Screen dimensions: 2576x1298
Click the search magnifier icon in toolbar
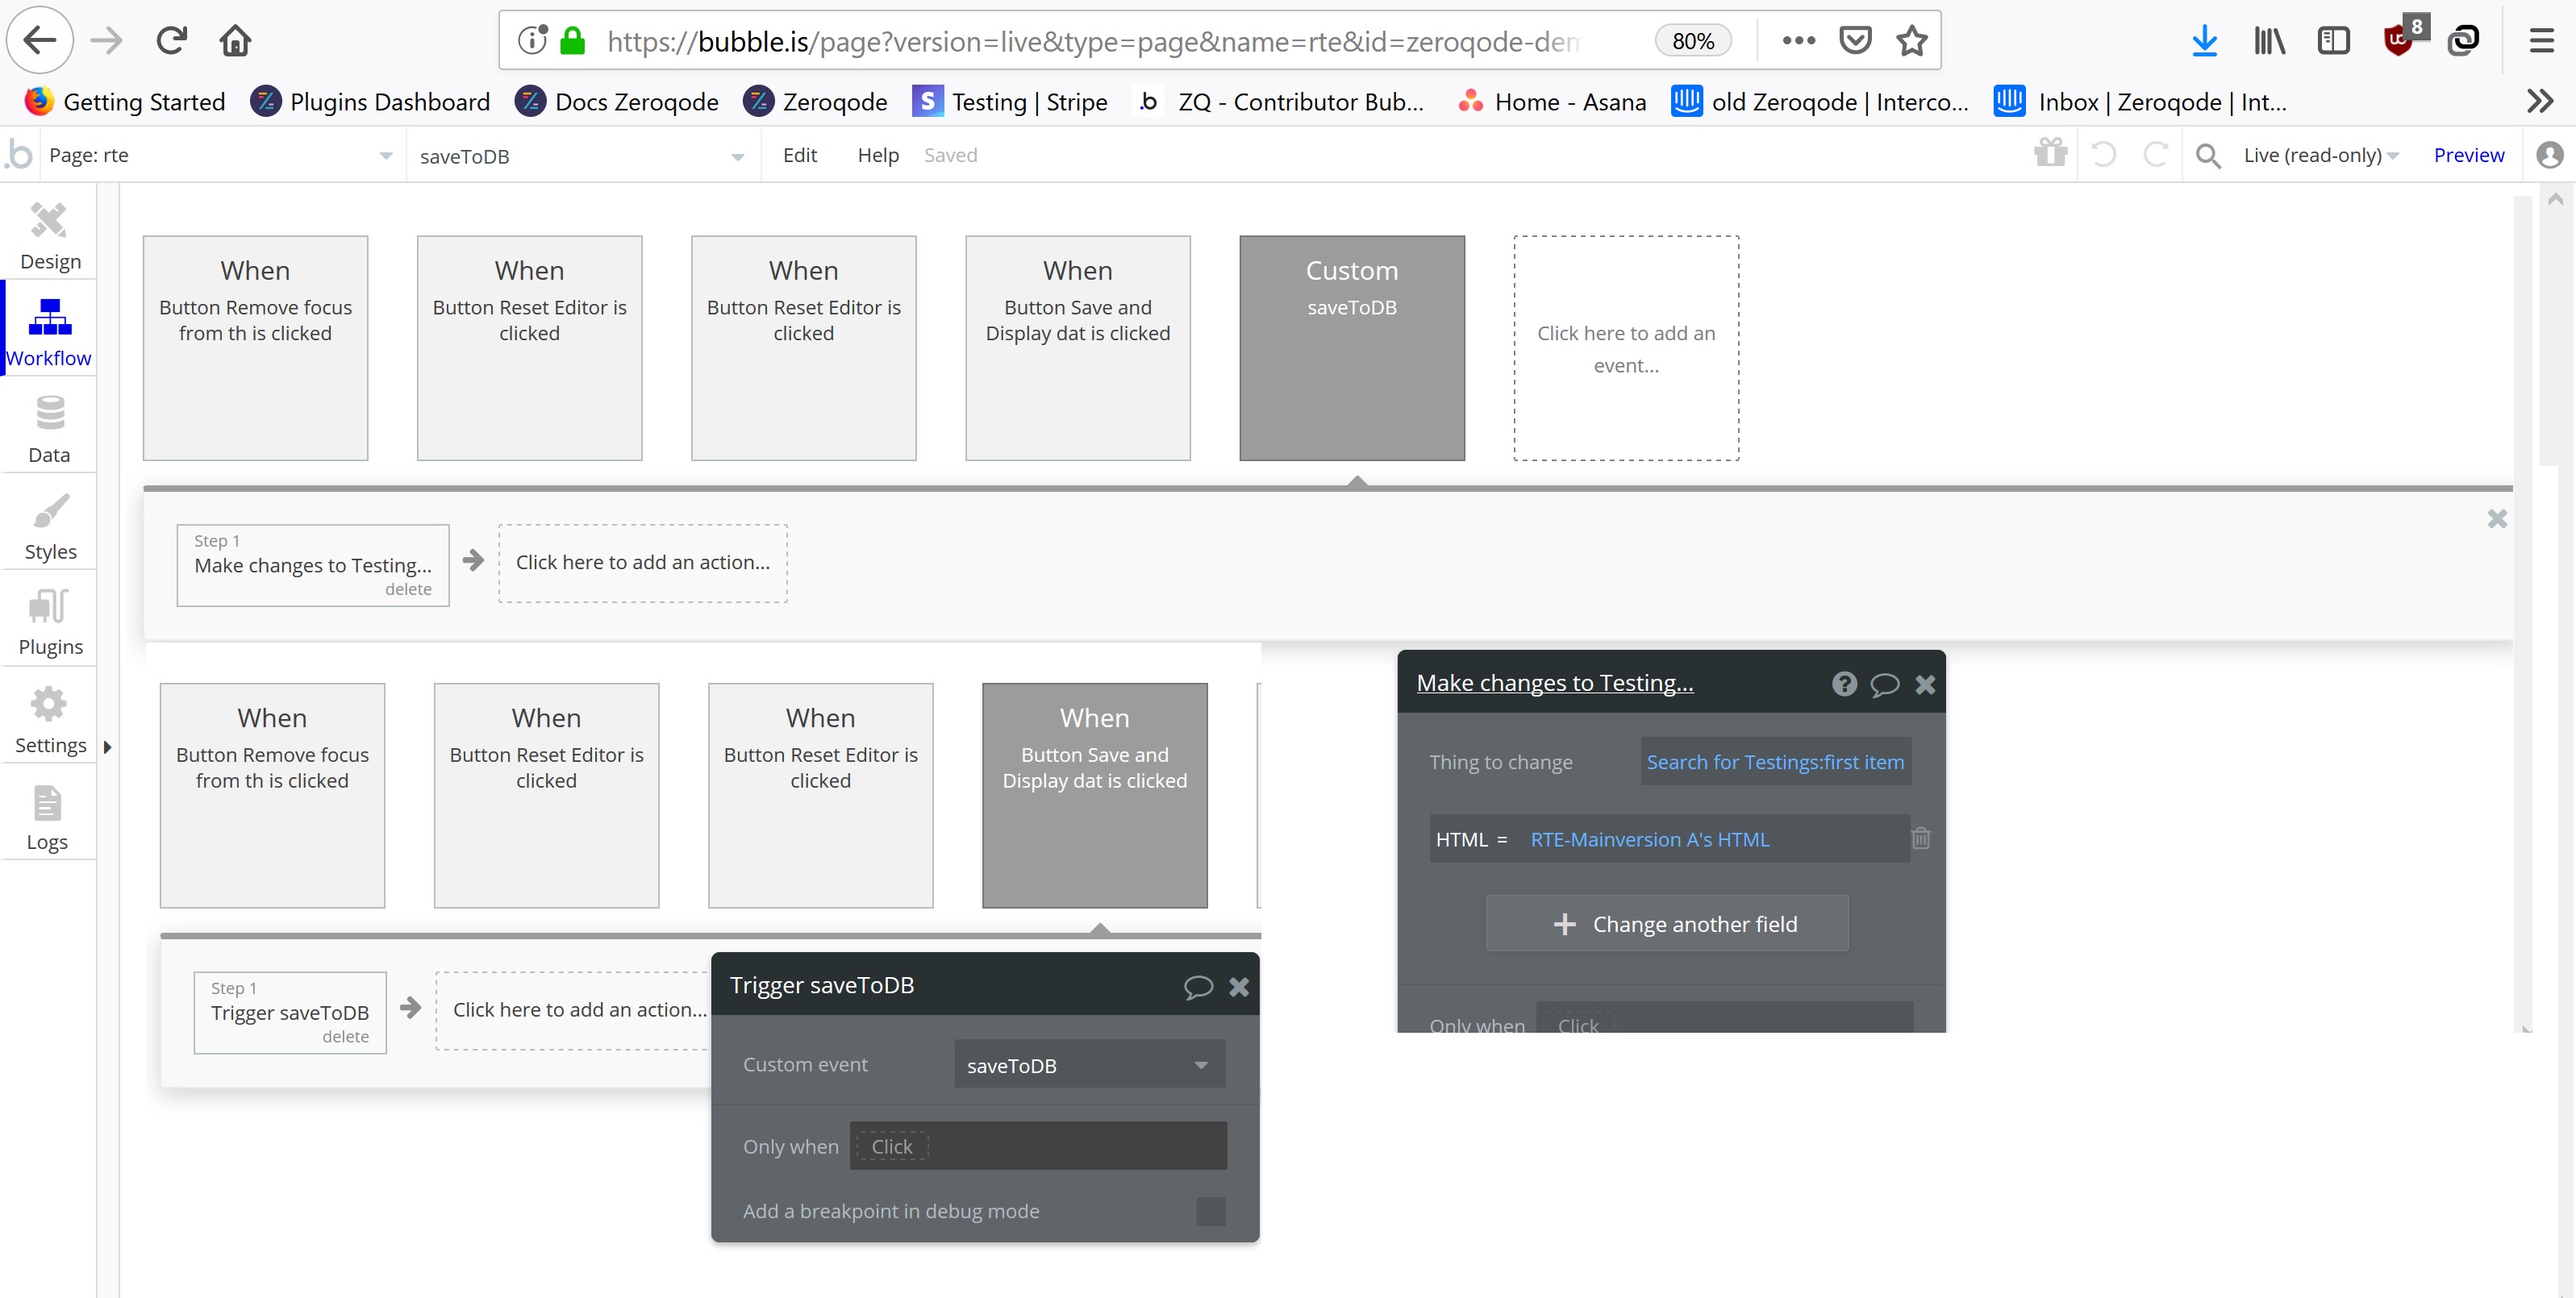[2208, 155]
